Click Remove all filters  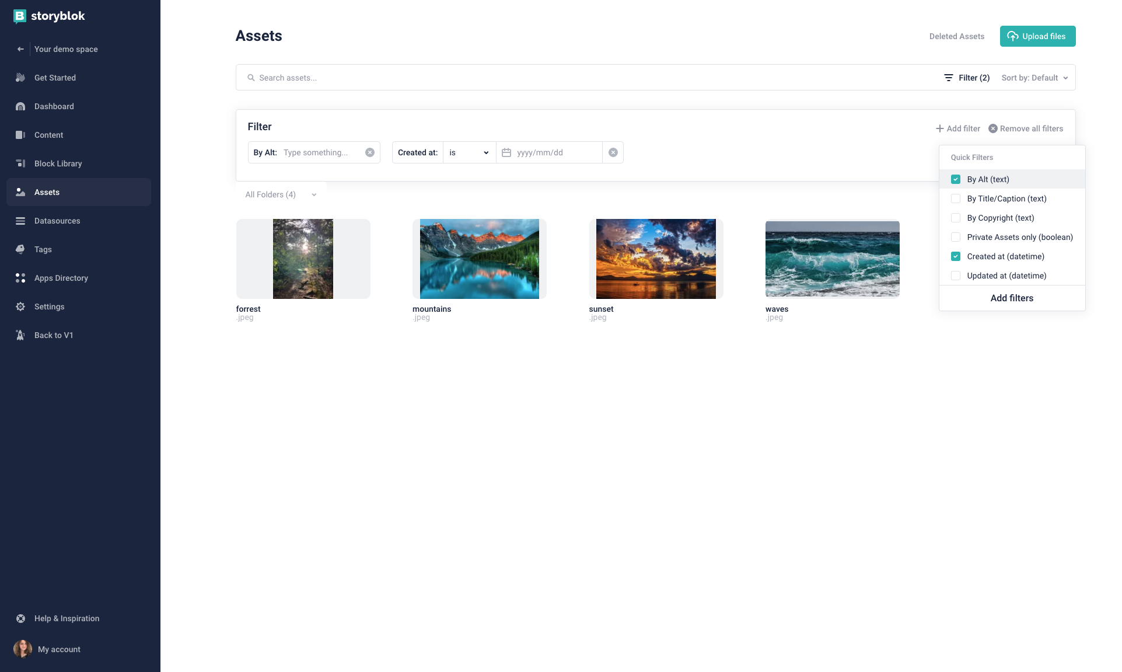1026,128
